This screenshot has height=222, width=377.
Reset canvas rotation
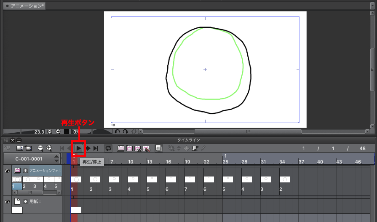pos(134,131)
